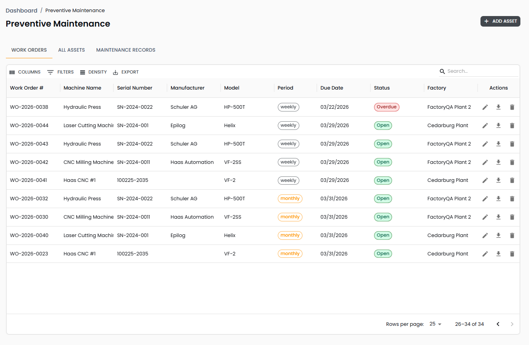The image size is (529, 345).
Task: Open the Filters panel
Action: tap(61, 72)
